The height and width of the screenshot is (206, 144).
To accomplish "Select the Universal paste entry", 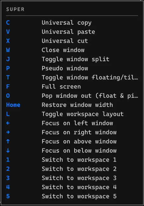I will [69, 32].
